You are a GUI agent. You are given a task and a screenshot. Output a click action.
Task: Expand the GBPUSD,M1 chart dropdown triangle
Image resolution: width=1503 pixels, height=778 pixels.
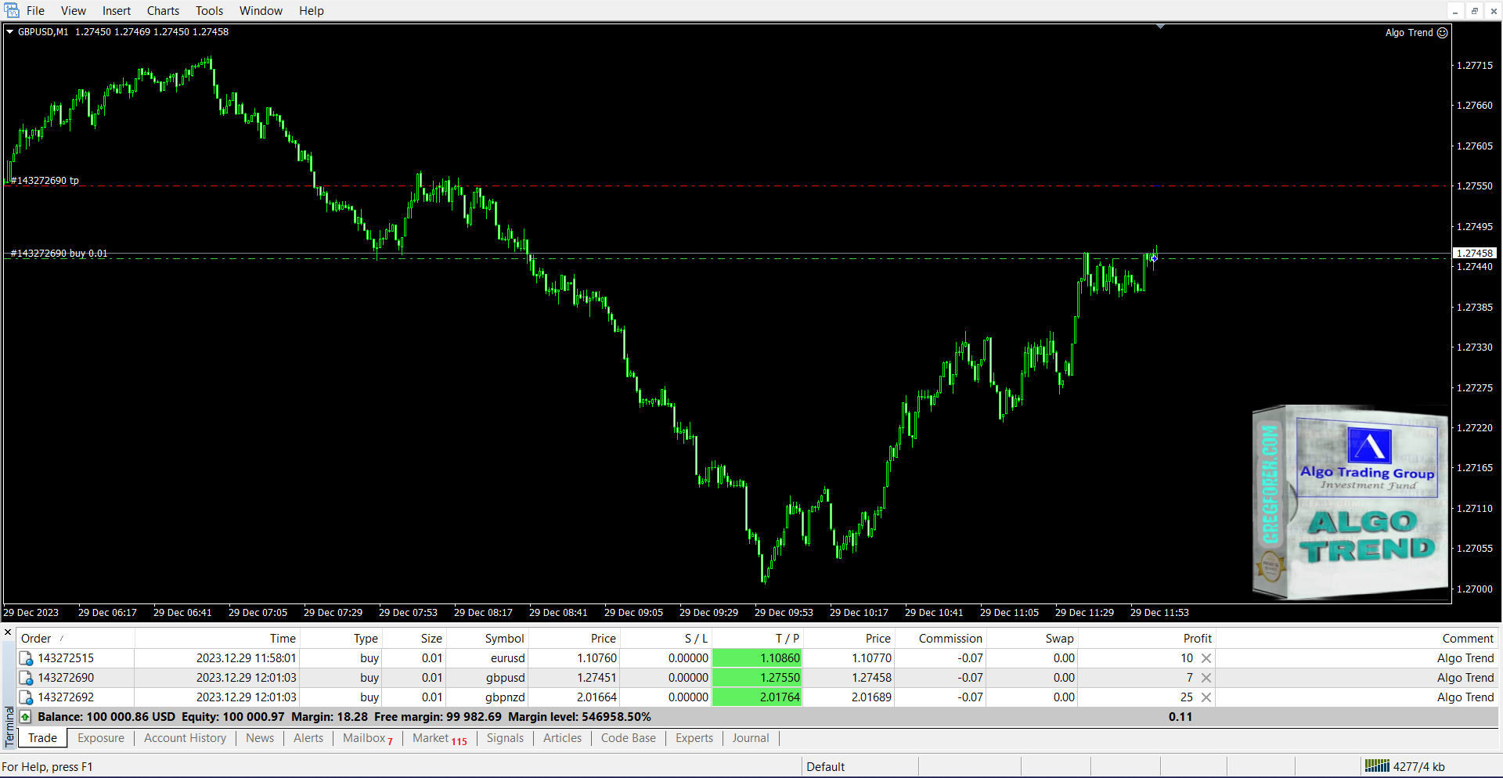pos(10,32)
